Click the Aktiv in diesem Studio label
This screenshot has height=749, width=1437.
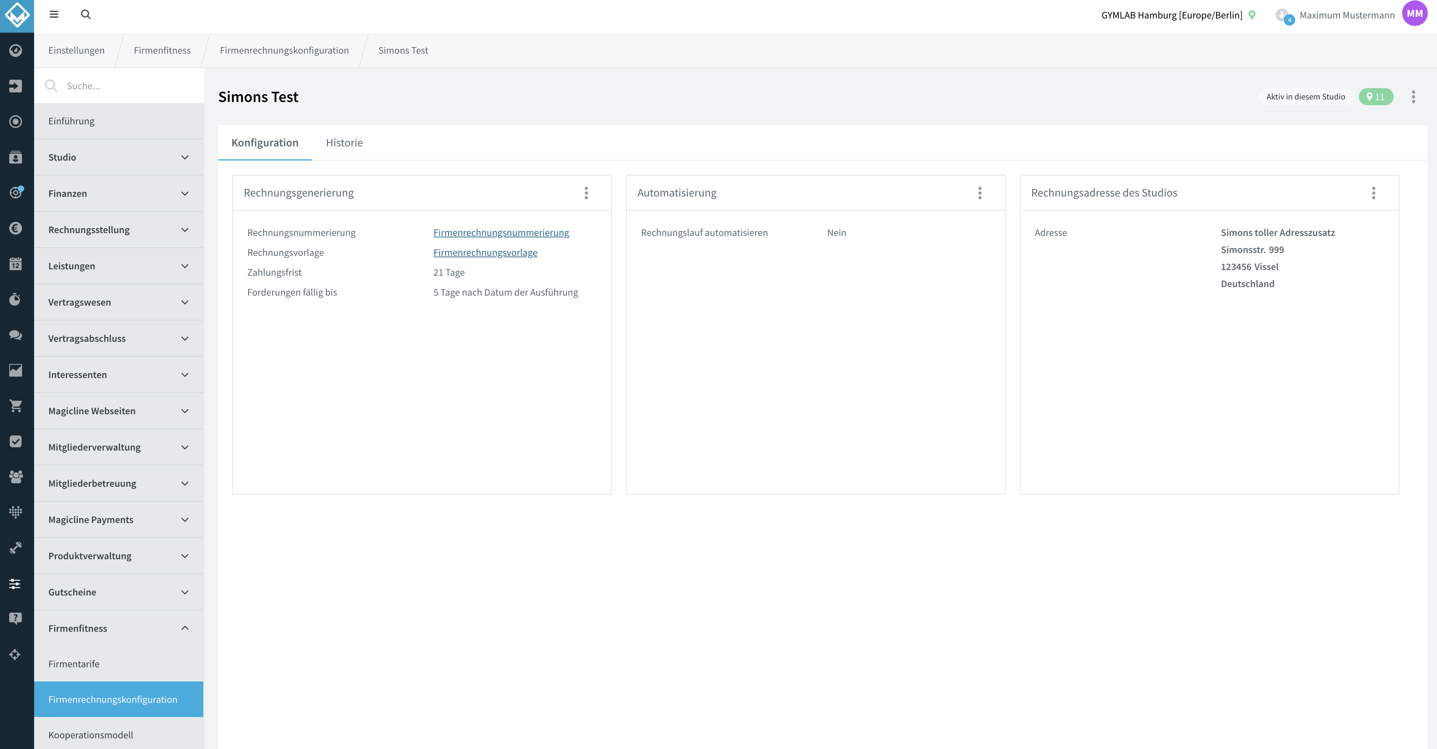[x=1306, y=97]
